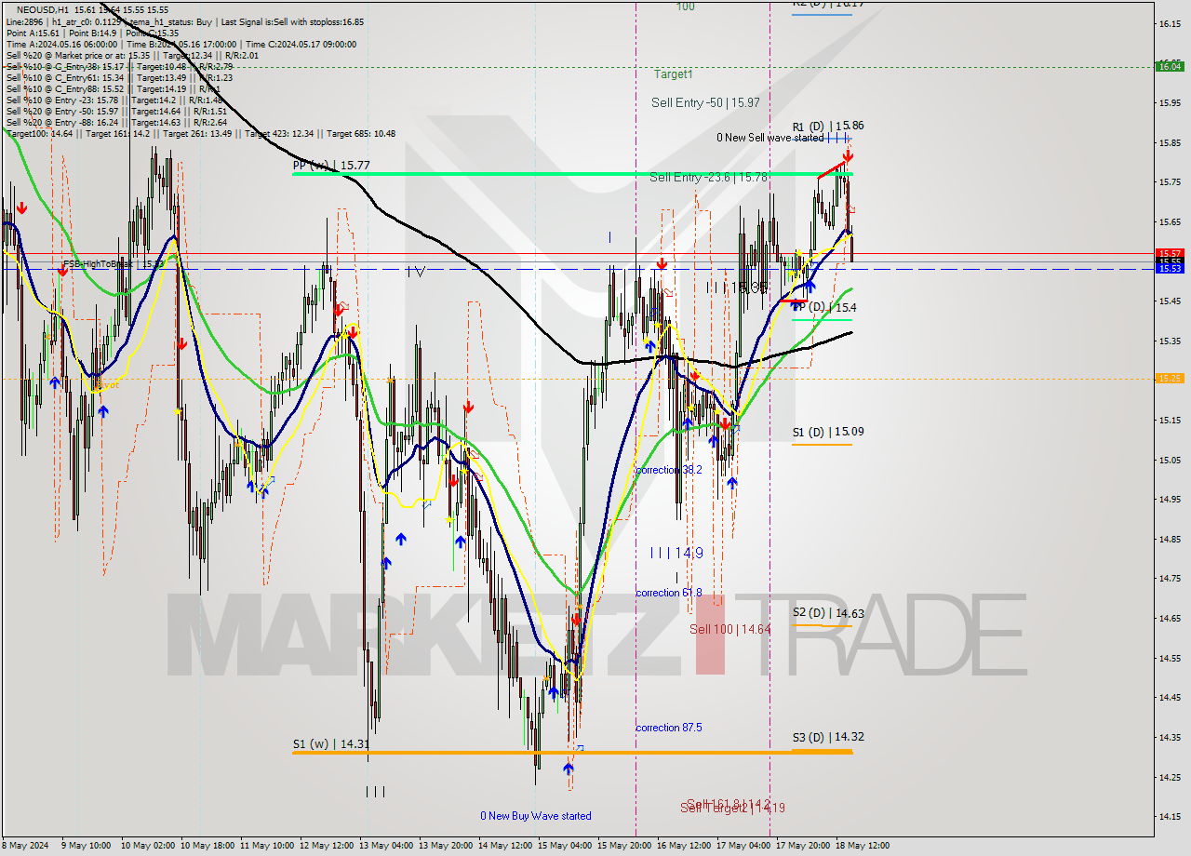This screenshot has width=1191, height=856.
Task: Click the blue up arrow above 'New Buy Wave started'
Action: tap(568, 769)
